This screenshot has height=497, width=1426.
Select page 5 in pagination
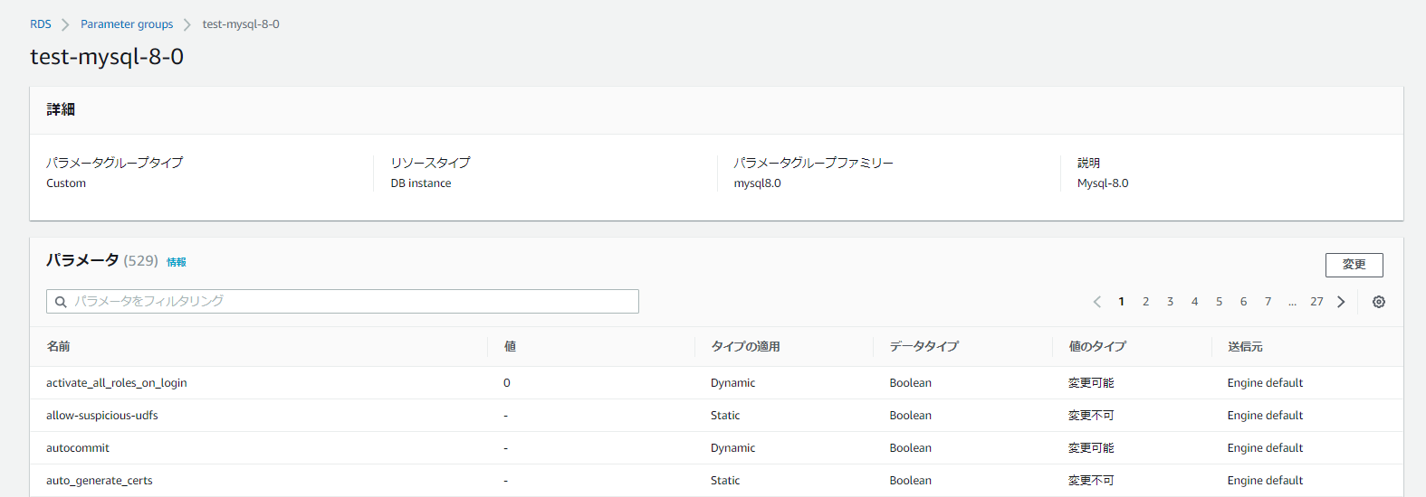point(1219,302)
